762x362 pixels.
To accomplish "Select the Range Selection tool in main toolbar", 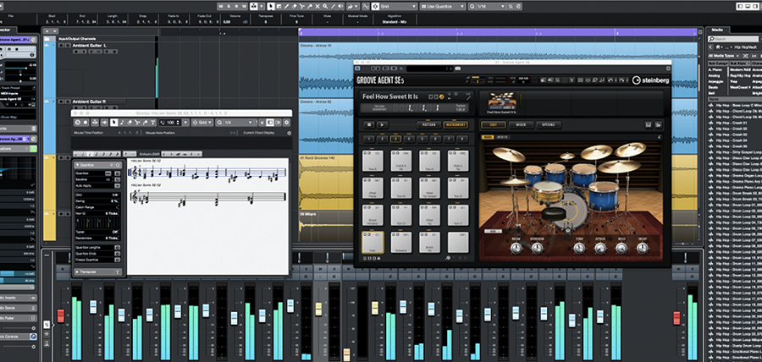I will click(x=279, y=6).
